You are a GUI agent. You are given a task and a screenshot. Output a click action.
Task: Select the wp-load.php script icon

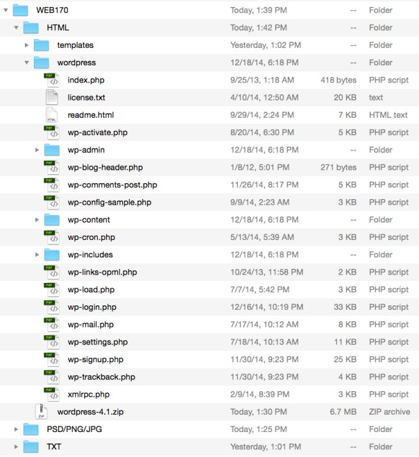(x=52, y=290)
